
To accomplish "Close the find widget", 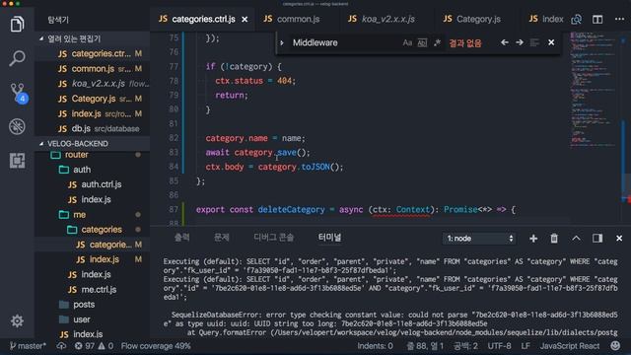I will 551,42.
